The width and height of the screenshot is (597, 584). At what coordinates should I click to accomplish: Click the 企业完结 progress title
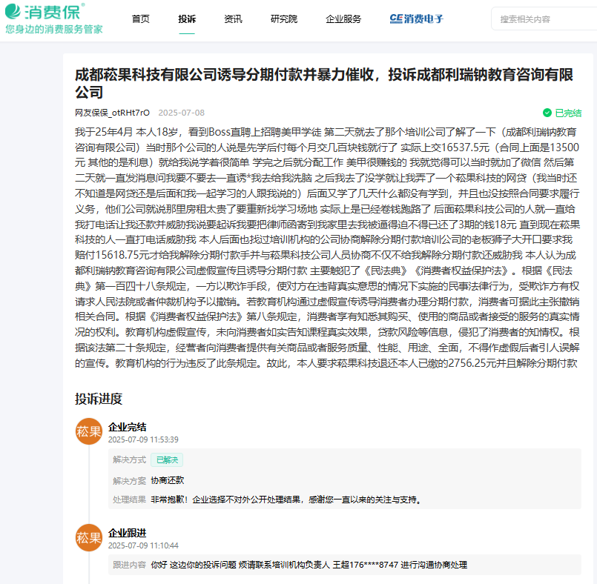tap(127, 427)
